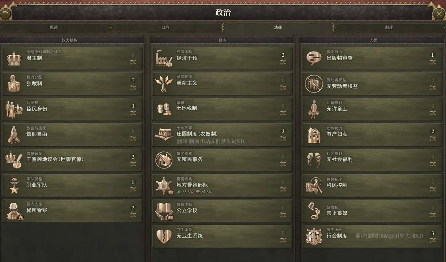The width and height of the screenshot is (446, 262).
Task: Open the 庄园制度(农奴制) land reform law
Action: [x=222, y=134]
